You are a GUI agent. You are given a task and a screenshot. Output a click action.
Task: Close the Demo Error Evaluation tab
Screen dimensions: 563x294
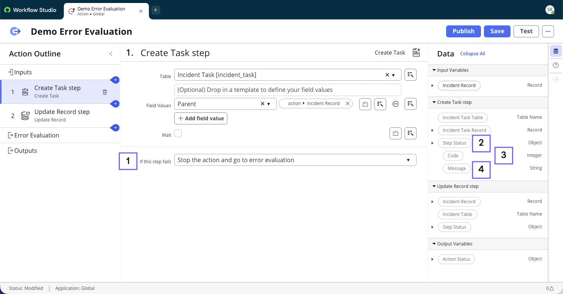[x=141, y=11]
